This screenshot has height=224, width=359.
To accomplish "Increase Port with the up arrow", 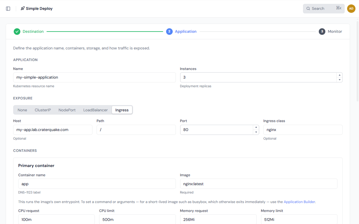I will [256, 127].
